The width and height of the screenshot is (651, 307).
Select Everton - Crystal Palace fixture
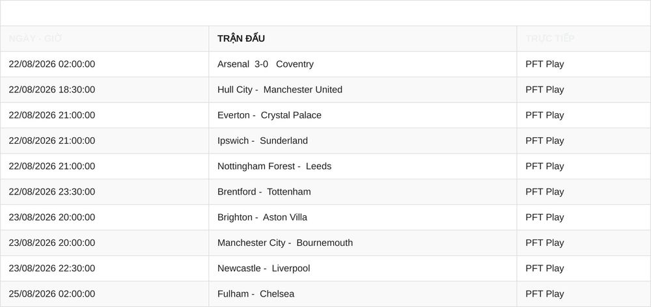coord(269,115)
